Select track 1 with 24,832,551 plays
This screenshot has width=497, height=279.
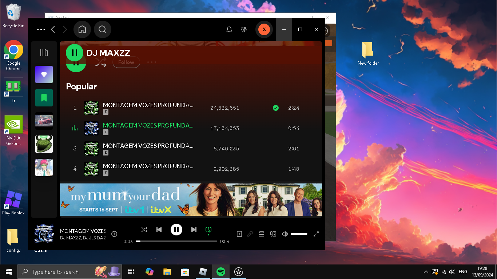[x=191, y=108]
